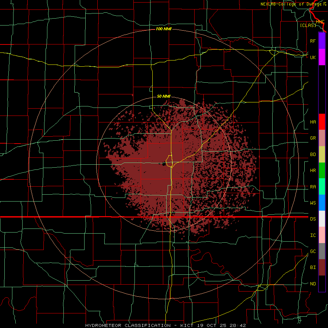Select the dusty pink GR legend swatch
Screen dimensions: 328x328
[x=322, y=138]
